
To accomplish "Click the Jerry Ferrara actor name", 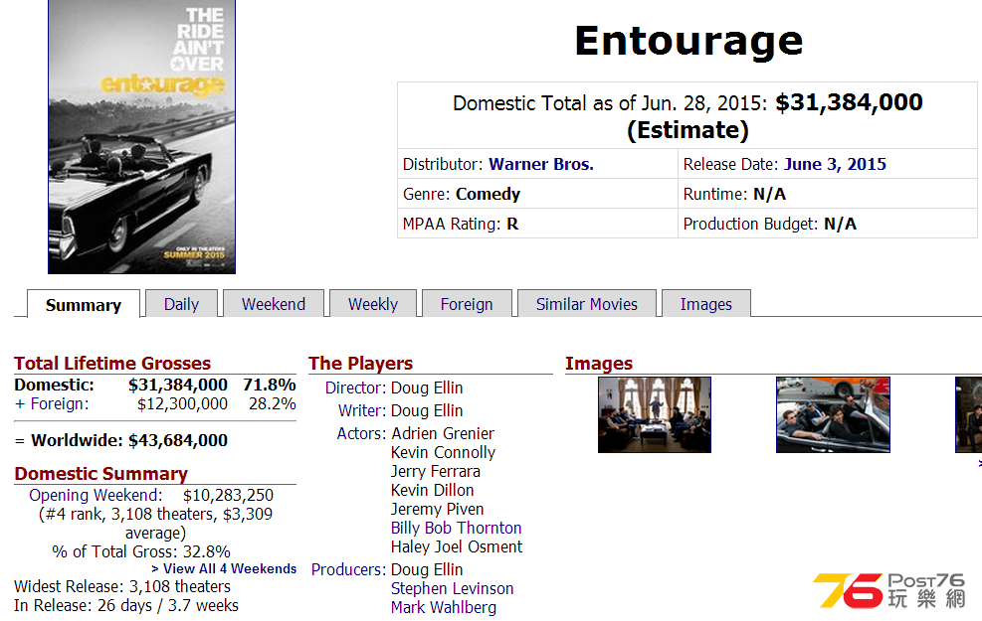I will [x=436, y=471].
